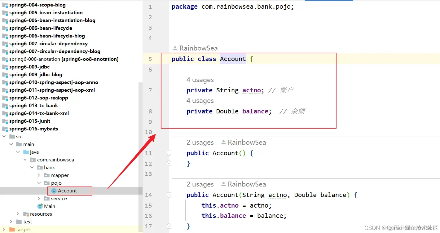Place cursor on the actno field declaration

(225, 90)
